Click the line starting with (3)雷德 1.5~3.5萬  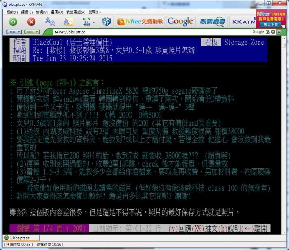[x=141, y=172]
